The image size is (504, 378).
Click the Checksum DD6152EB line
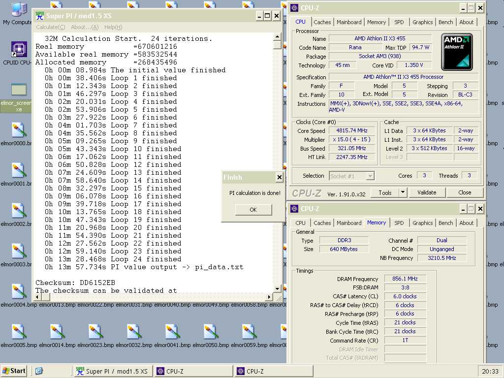75,283
